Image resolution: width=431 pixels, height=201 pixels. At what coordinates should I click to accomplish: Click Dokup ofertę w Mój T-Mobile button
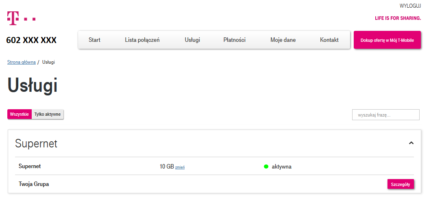(387, 40)
